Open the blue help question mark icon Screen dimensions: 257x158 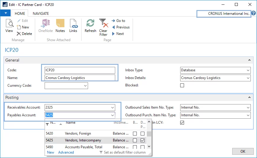click(x=253, y=13)
